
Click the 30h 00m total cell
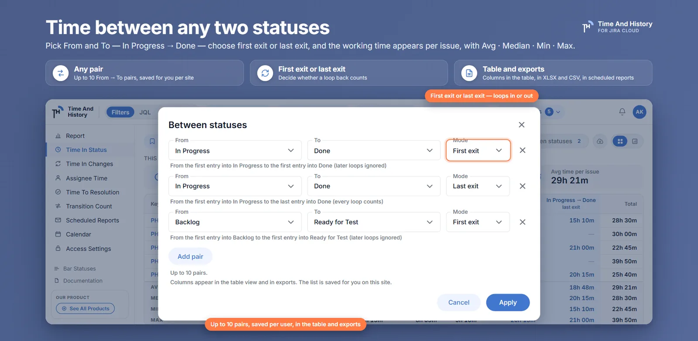point(624,234)
